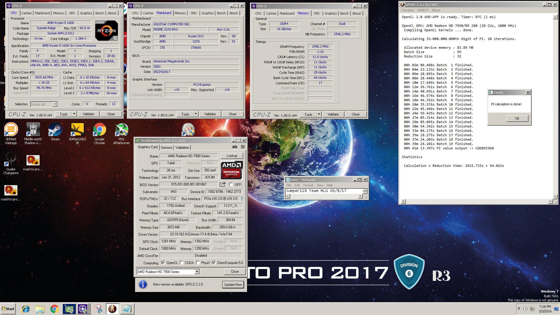Expand the GPU selection dropdown in GPU-Z

(x=197, y=272)
